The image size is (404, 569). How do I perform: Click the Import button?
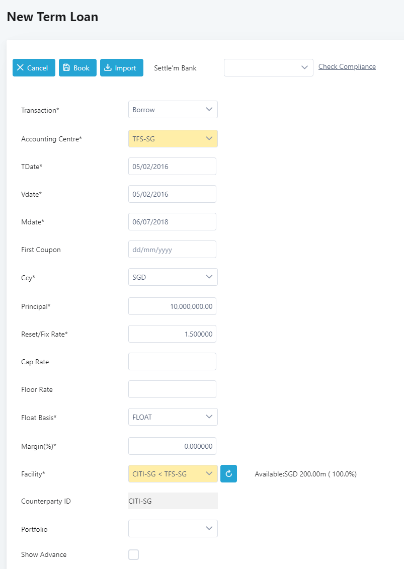point(121,68)
